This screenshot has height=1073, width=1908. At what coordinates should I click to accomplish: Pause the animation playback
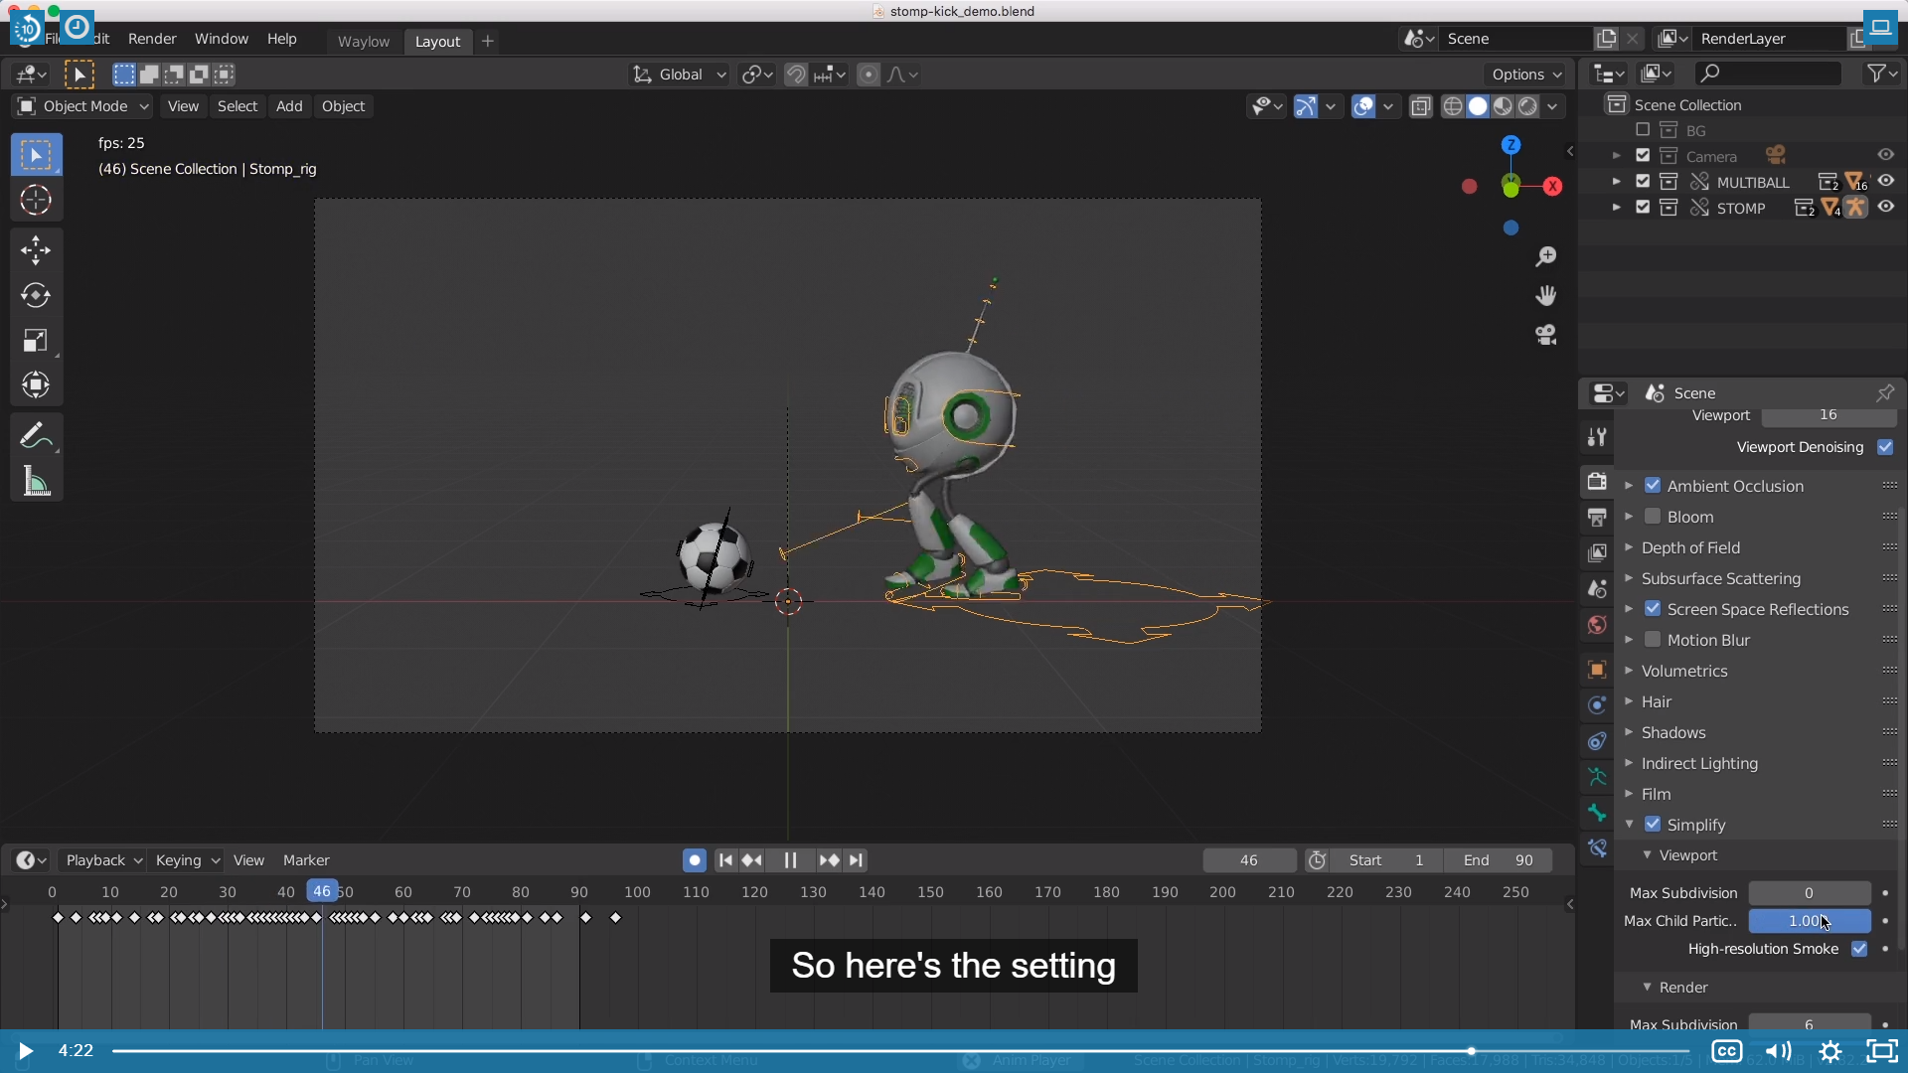pos(790,860)
